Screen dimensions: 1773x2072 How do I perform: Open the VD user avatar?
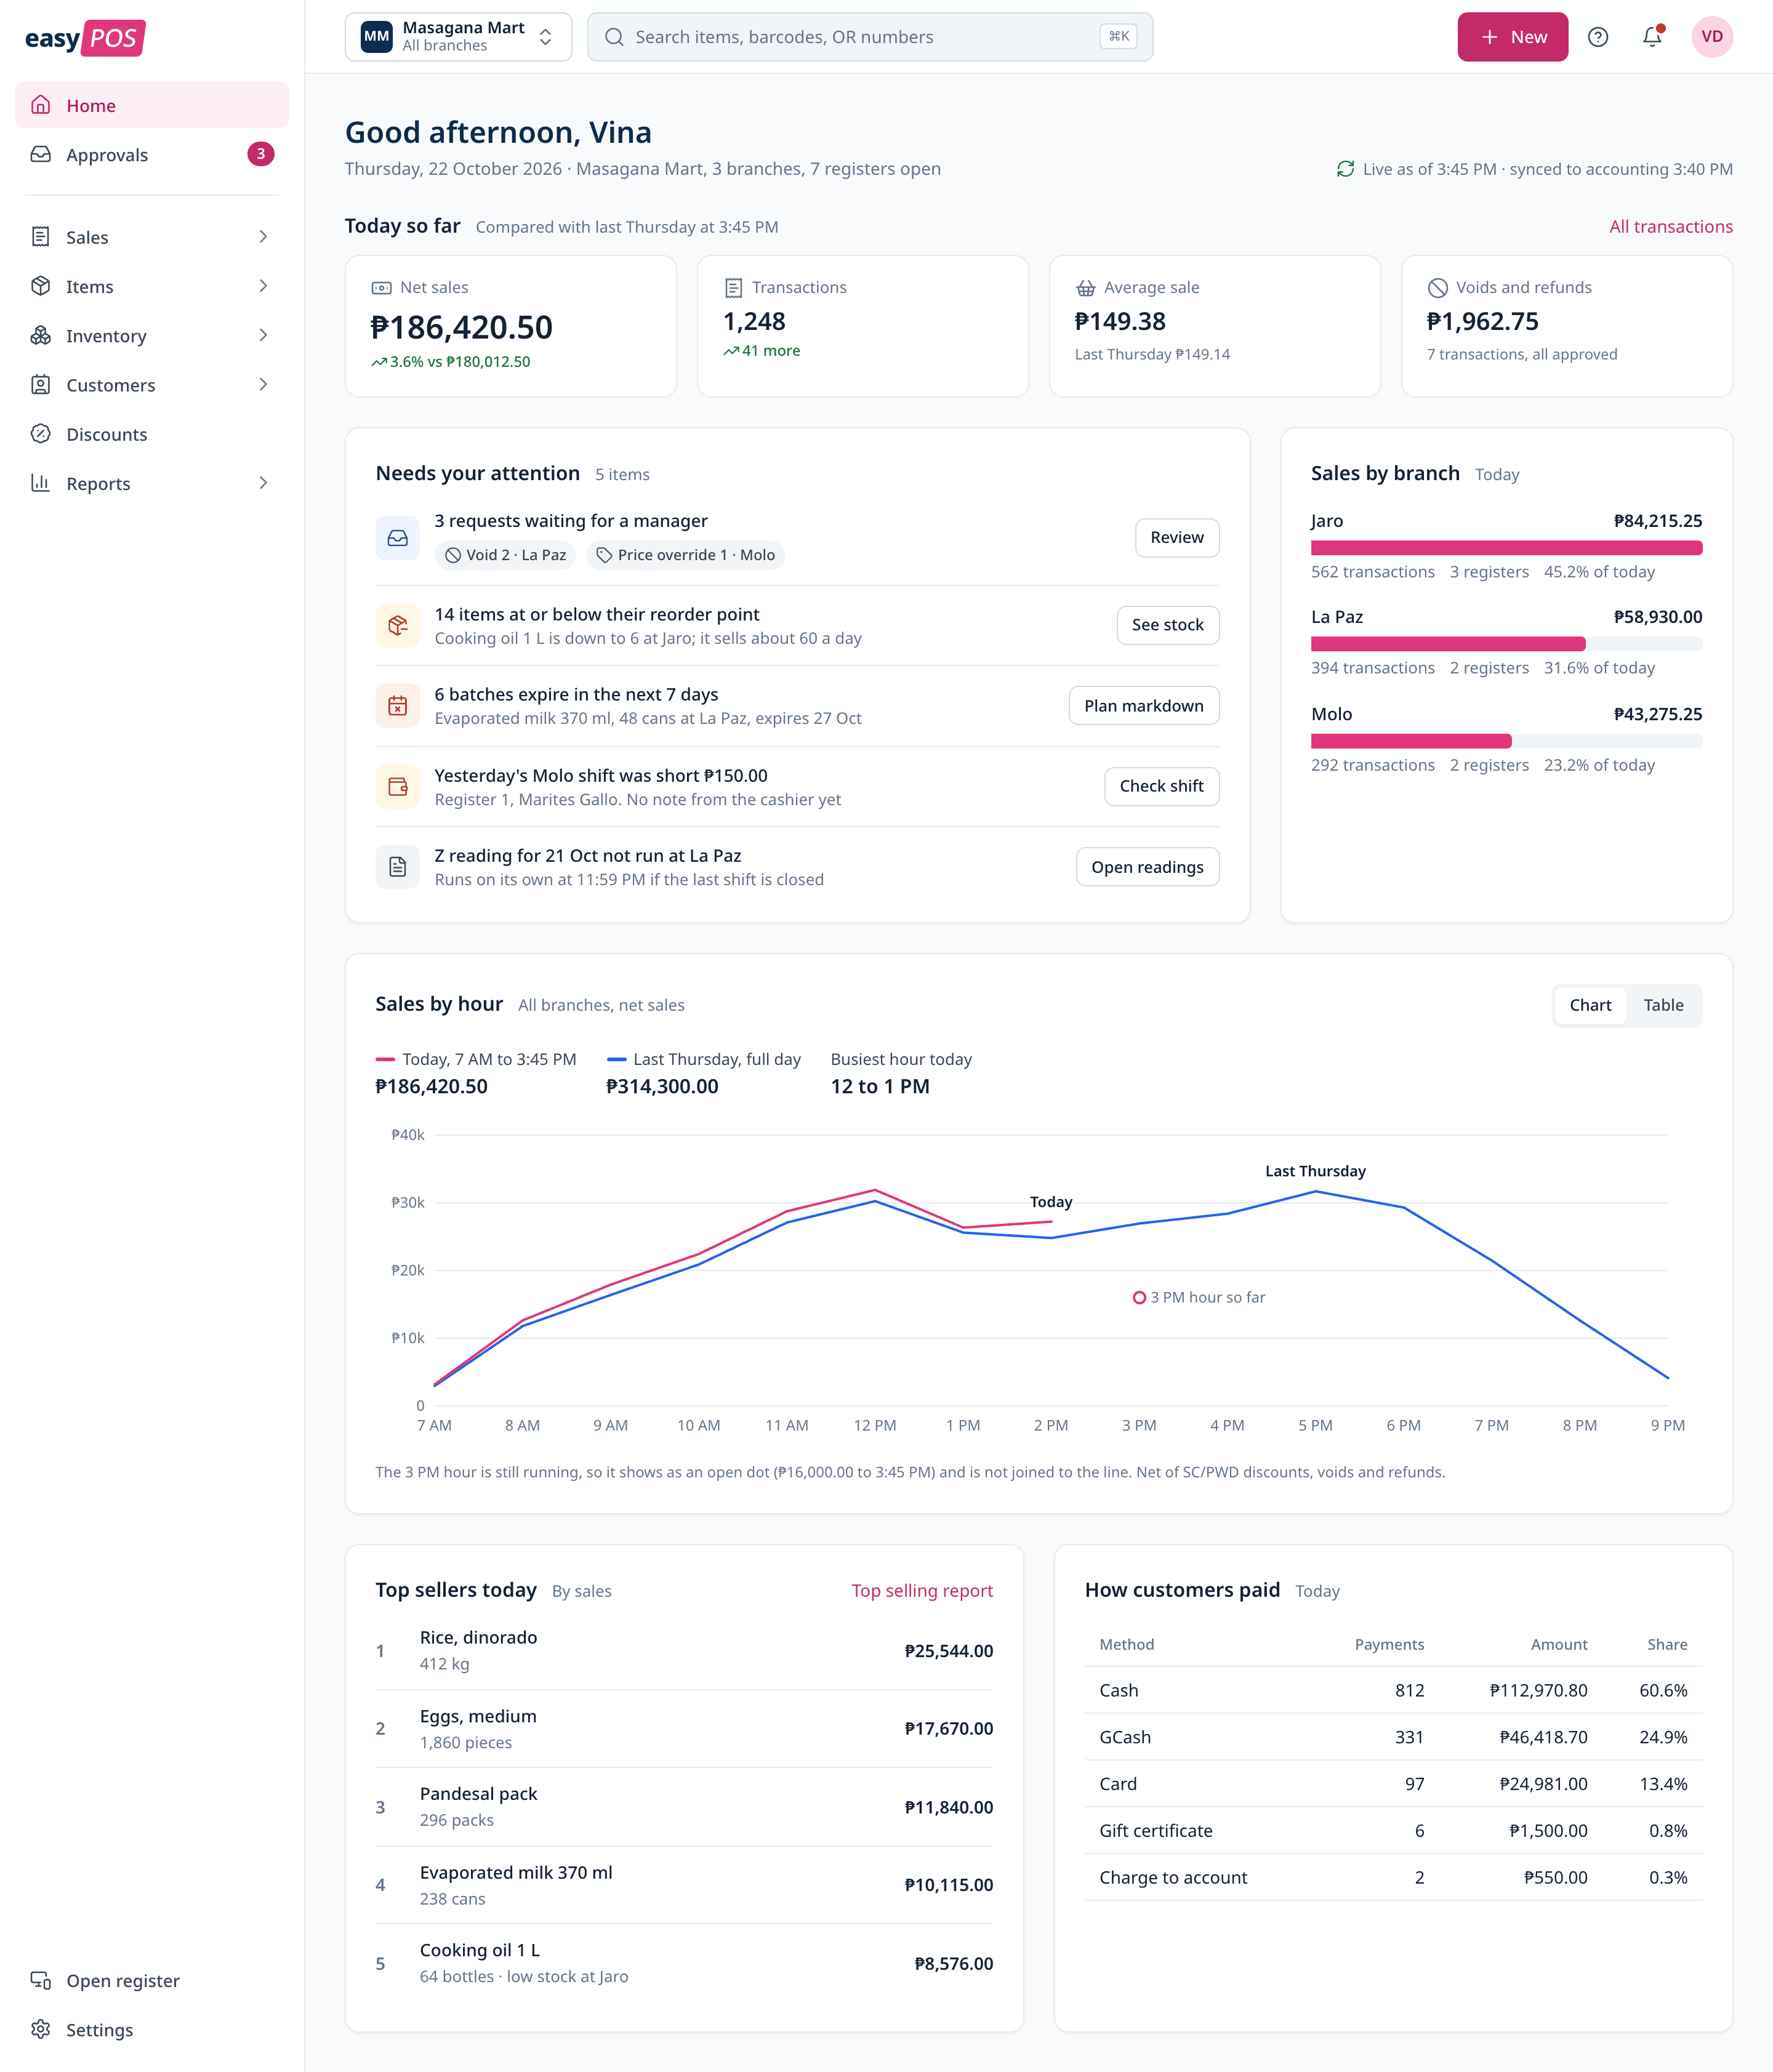[x=1712, y=37]
